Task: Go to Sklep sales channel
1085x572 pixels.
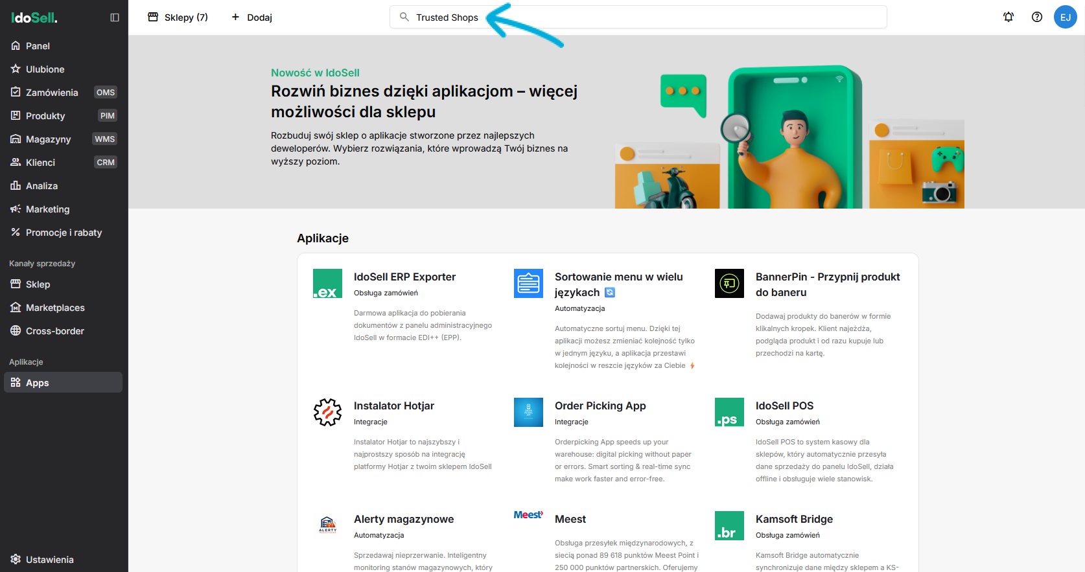Action: click(63, 284)
